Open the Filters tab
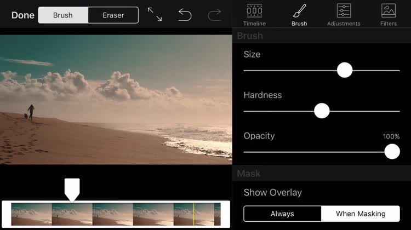This screenshot has height=230, width=411. click(x=389, y=15)
